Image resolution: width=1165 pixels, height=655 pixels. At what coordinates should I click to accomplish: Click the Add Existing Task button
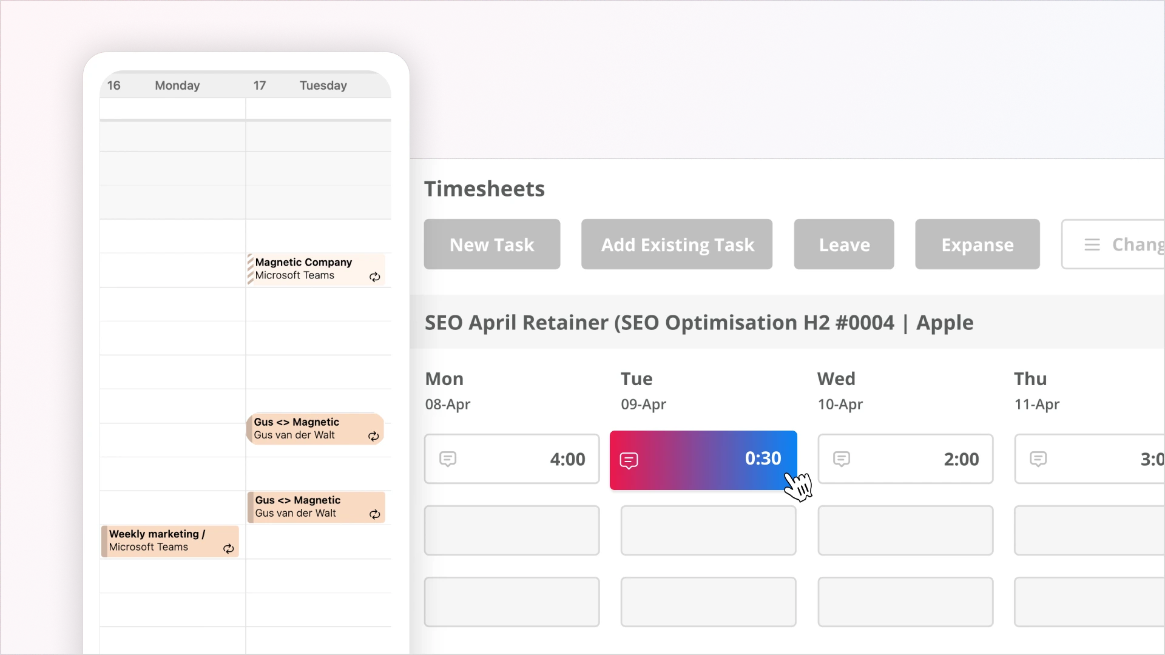point(677,244)
